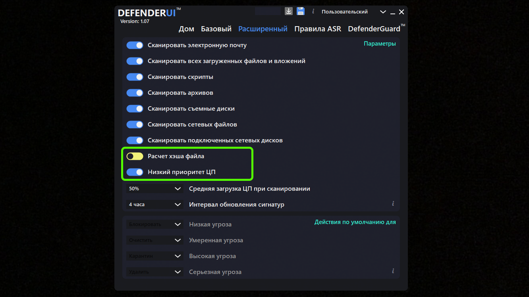Turn off the Низкий приоритет ЦП switch
Image resolution: width=529 pixels, height=297 pixels.
coord(135,172)
